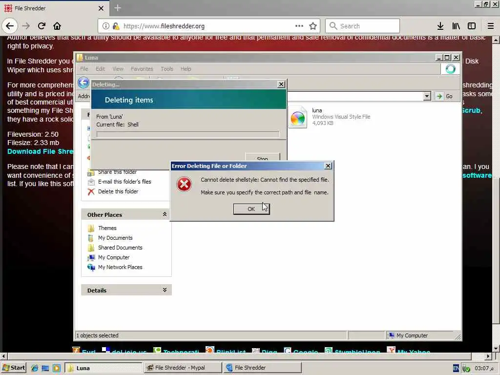Click Back arrow in Luna explorer window
500x375 pixels.
83,83
